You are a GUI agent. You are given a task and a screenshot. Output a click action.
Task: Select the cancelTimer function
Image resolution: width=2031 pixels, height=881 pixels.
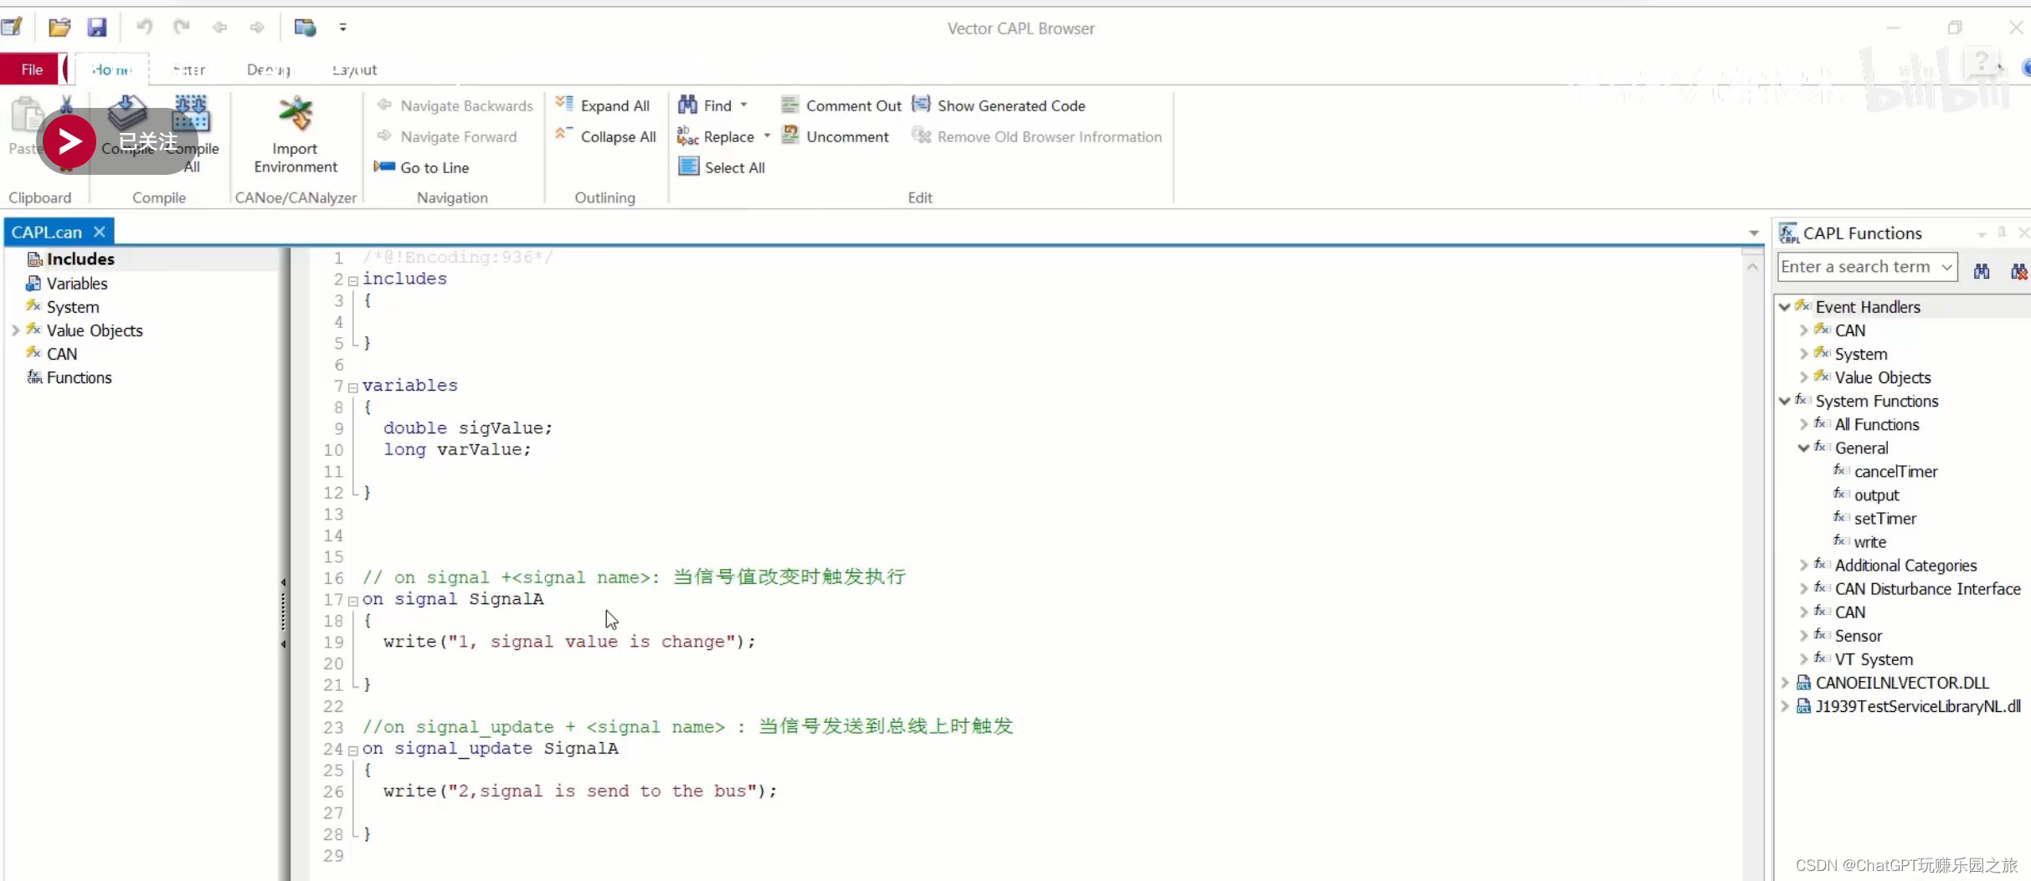(1895, 472)
